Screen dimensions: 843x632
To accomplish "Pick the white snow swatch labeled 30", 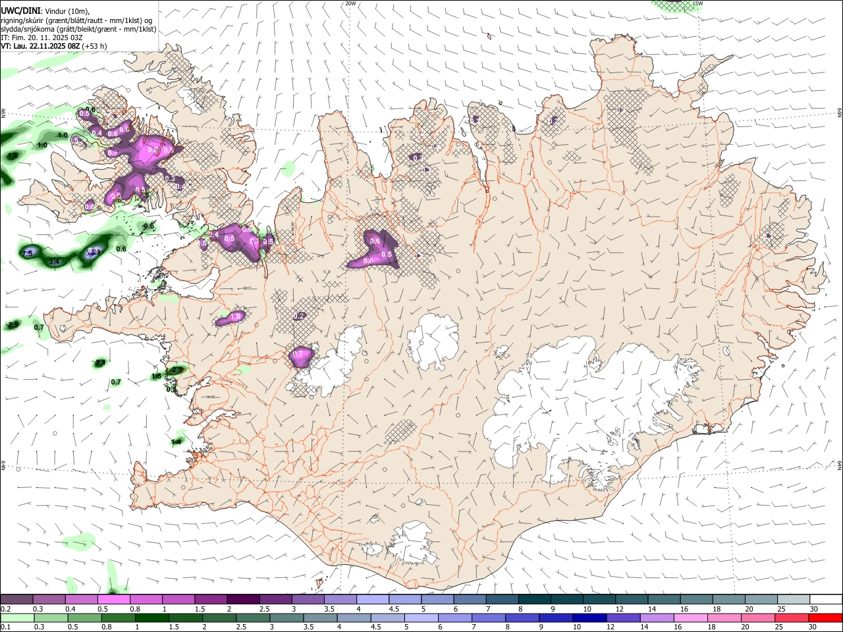I will tap(825, 600).
